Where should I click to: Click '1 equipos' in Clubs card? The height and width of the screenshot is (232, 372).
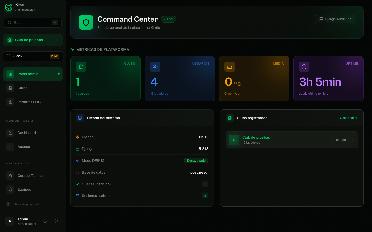82,94
